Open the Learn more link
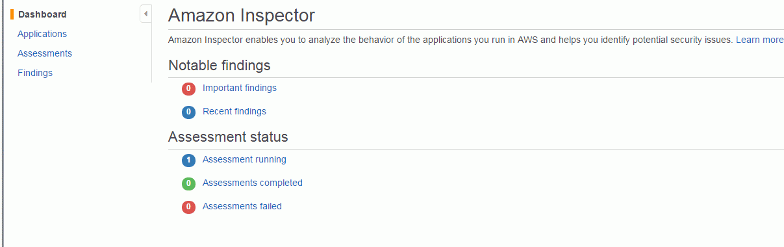Viewport: 784px width, 247px height. (759, 40)
